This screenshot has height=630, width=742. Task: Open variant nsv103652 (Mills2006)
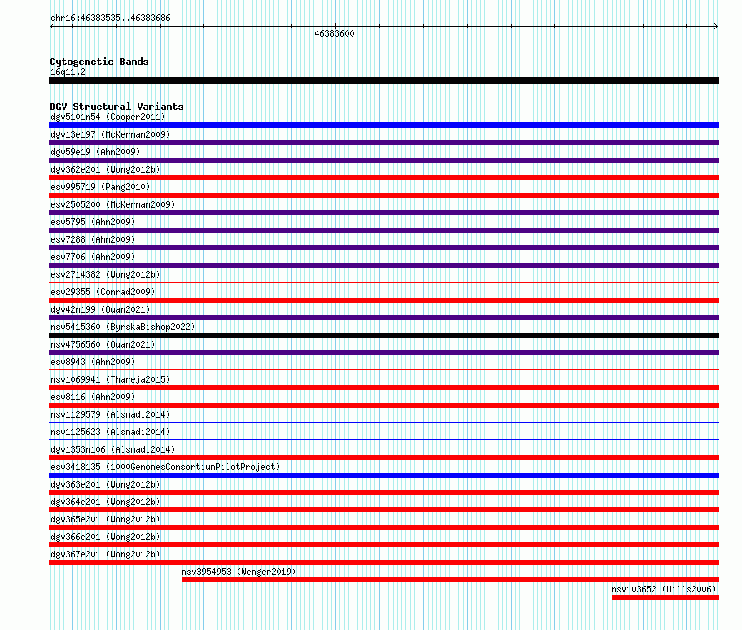pyautogui.click(x=664, y=589)
